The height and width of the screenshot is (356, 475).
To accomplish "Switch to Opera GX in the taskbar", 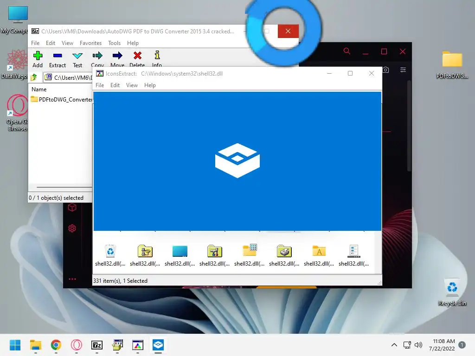I will point(77,345).
